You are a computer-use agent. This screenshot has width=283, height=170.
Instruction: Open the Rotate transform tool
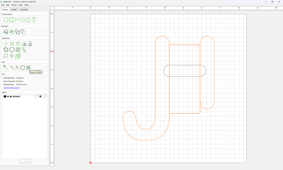coord(18,44)
